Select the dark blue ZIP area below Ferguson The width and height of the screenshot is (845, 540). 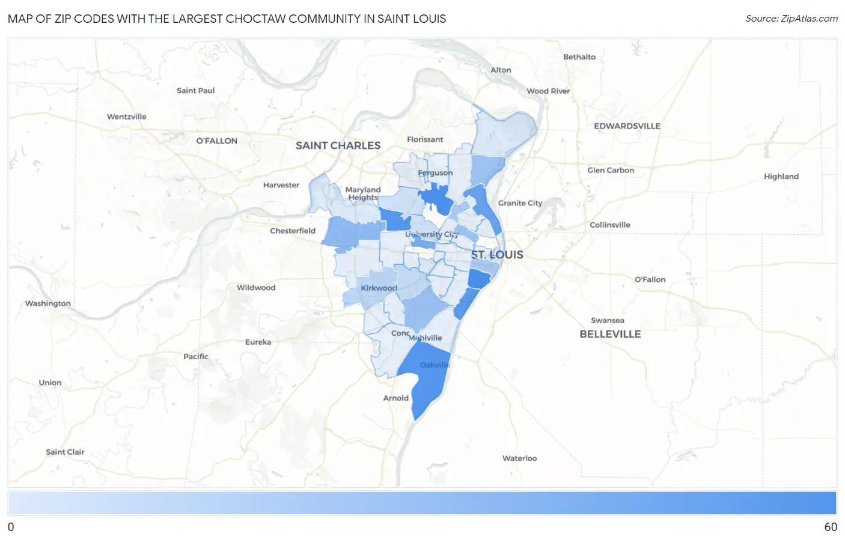(437, 198)
